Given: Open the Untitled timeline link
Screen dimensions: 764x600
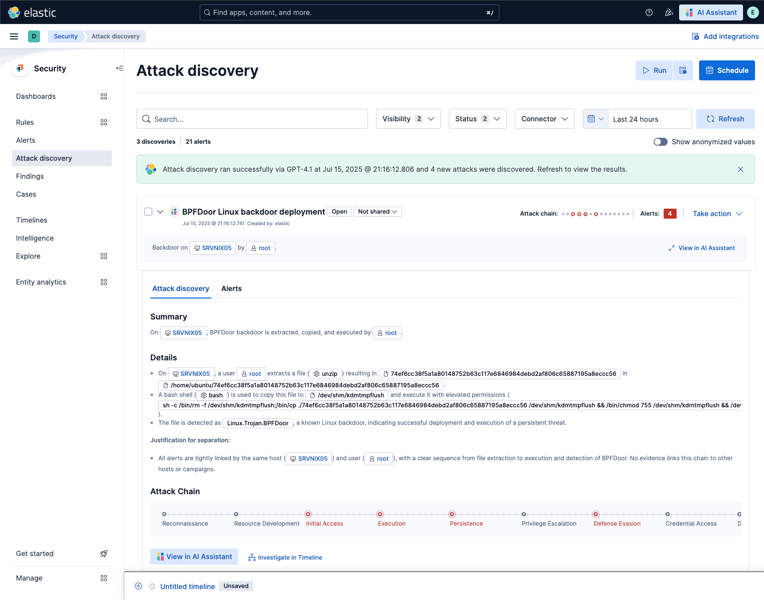Looking at the screenshot, I should (x=187, y=587).
